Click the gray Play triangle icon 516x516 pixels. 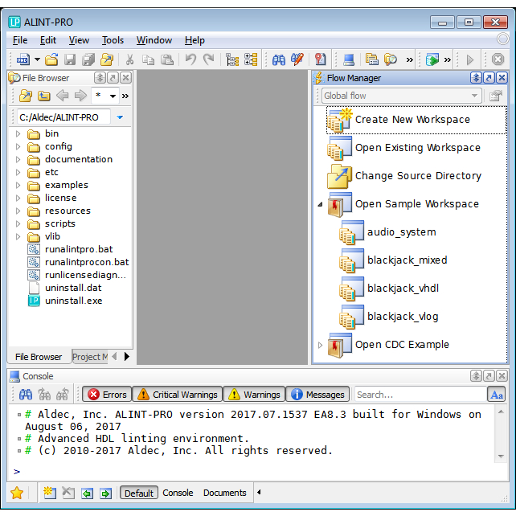click(x=470, y=60)
